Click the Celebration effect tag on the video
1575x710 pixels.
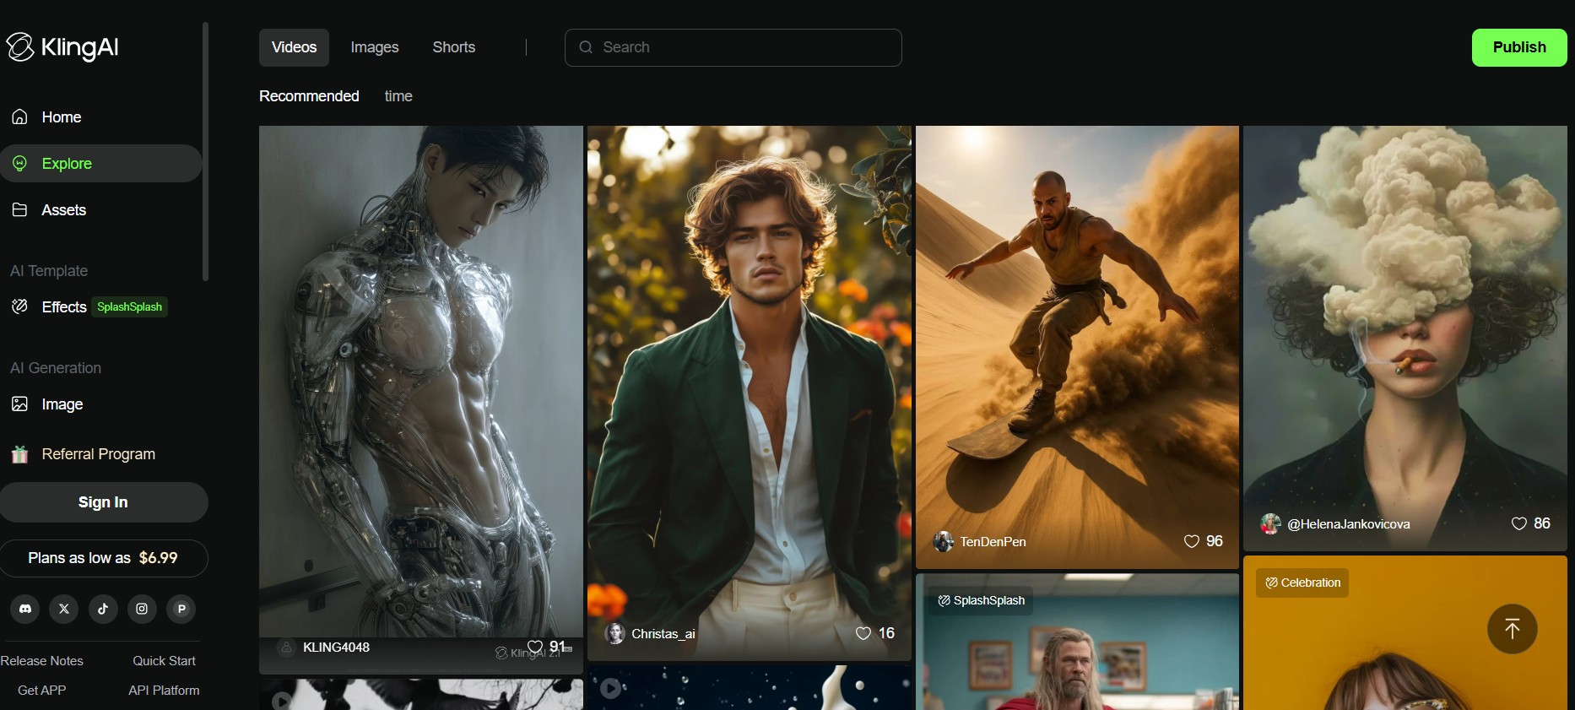pos(1303,583)
